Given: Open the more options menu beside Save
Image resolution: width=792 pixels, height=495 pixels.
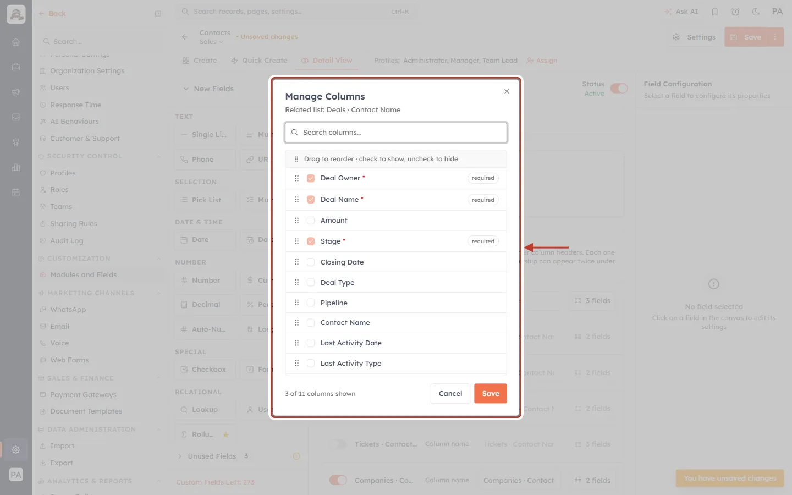Looking at the screenshot, I should tap(776, 37).
